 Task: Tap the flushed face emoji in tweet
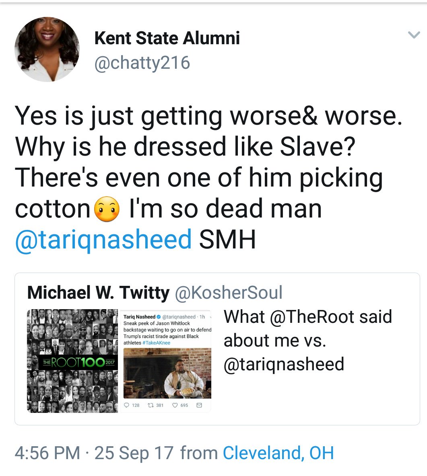(x=107, y=209)
